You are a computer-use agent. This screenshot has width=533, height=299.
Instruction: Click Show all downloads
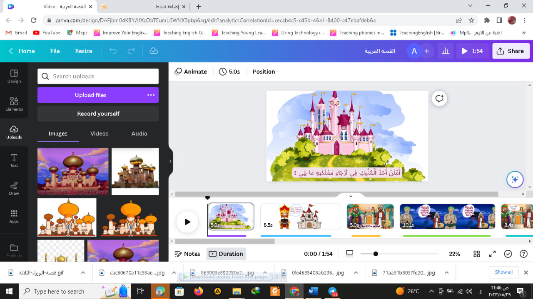click(504, 272)
